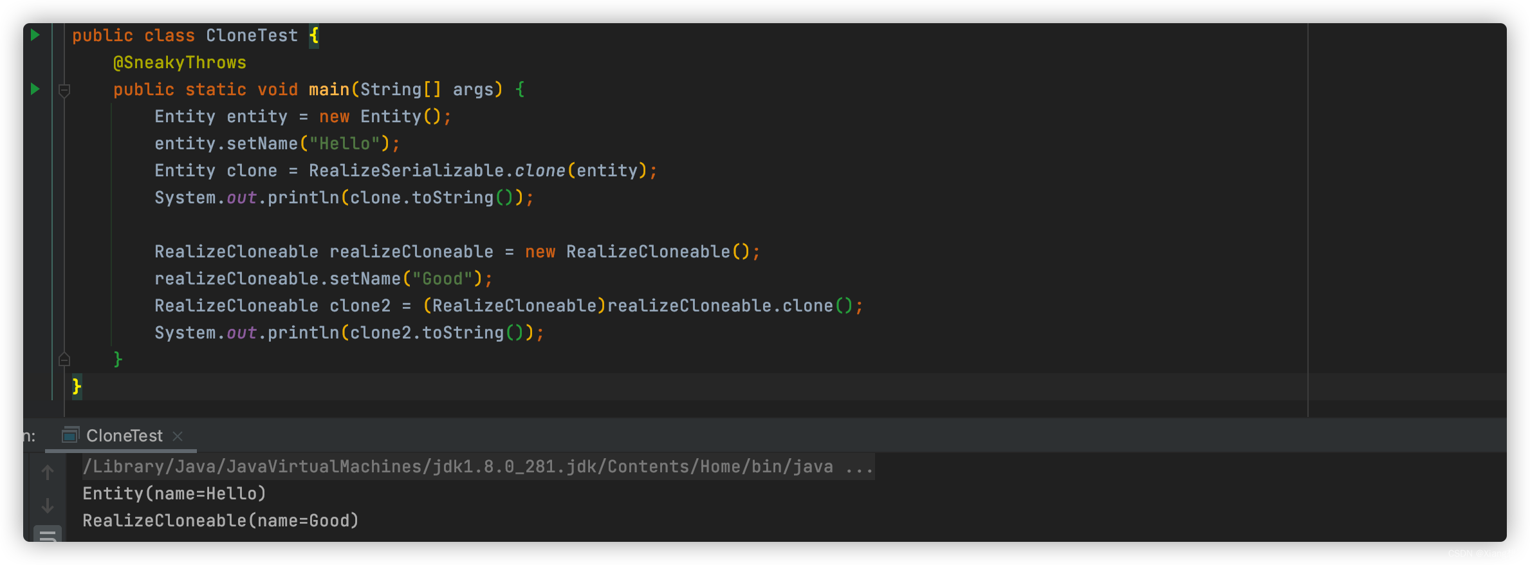Viewport: 1530px width, 565px height.
Task: Click the entity.setName call
Action: point(272,144)
